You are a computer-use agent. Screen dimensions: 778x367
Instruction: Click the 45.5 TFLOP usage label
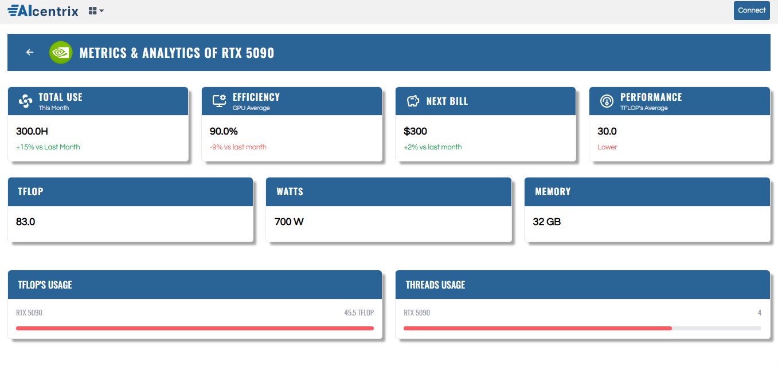(359, 313)
